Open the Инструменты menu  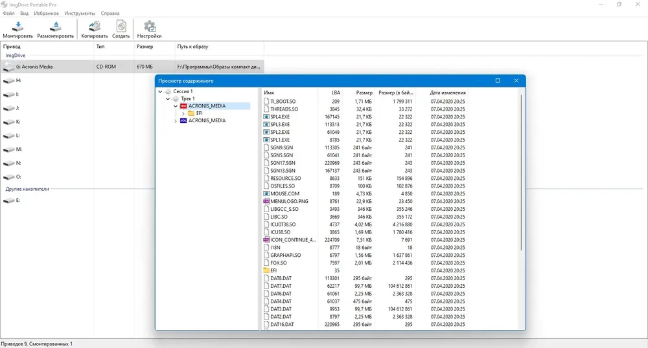click(x=80, y=13)
